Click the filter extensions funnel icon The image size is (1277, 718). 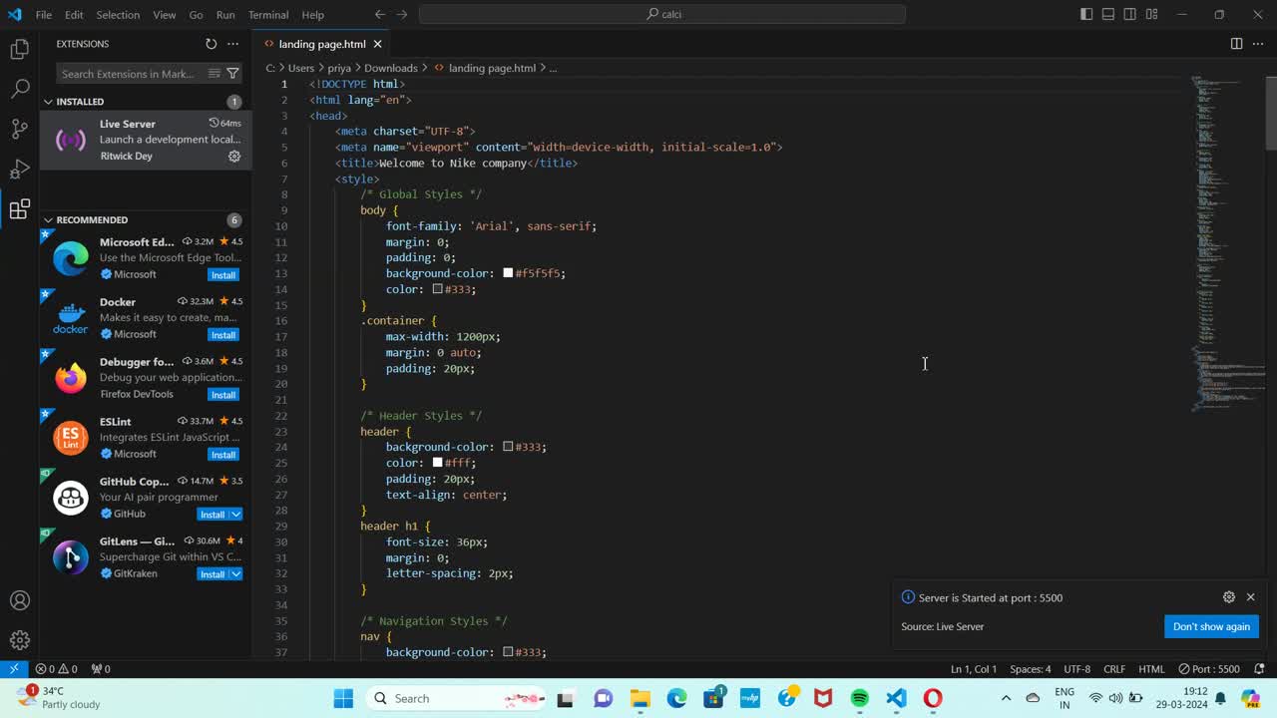pyautogui.click(x=232, y=74)
